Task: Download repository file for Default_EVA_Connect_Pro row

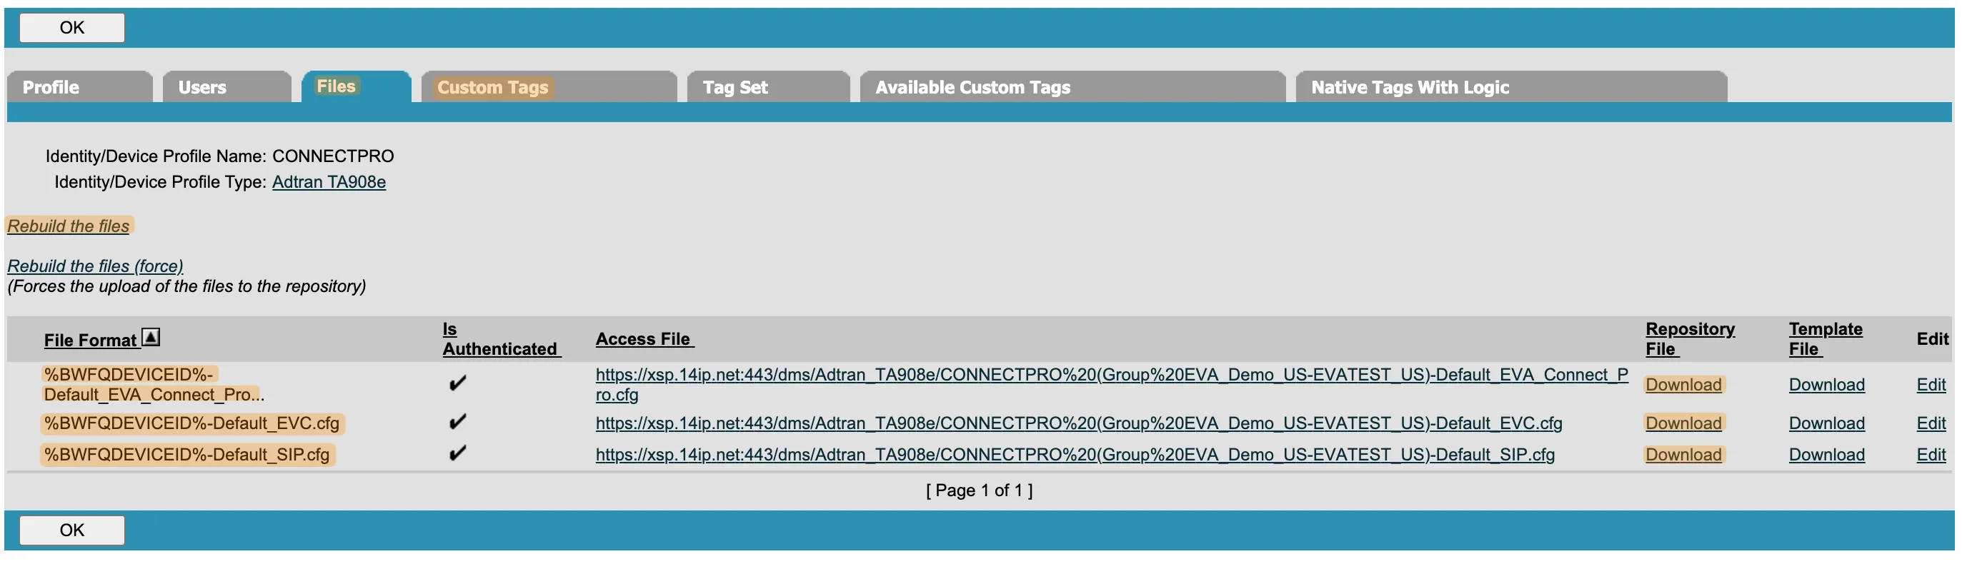Action: [1683, 385]
